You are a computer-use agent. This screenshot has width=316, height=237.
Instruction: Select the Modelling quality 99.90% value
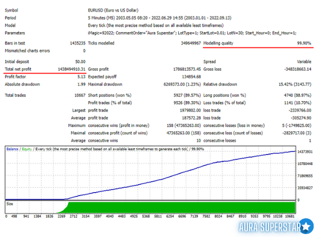point(303,43)
